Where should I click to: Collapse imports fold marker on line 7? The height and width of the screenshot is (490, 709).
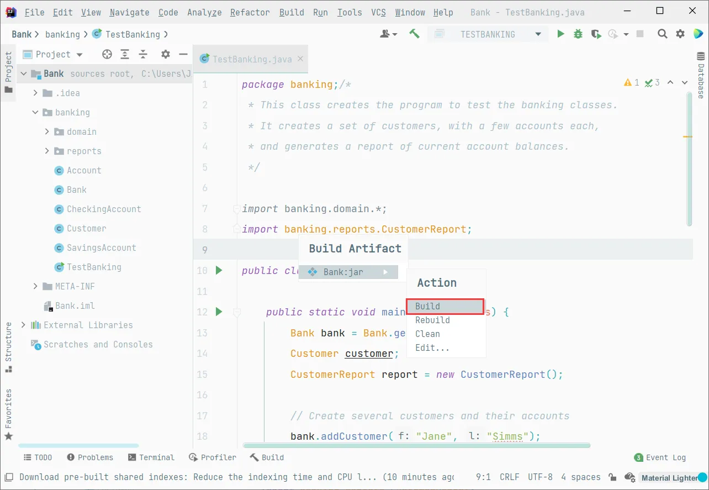click(237, 209)
